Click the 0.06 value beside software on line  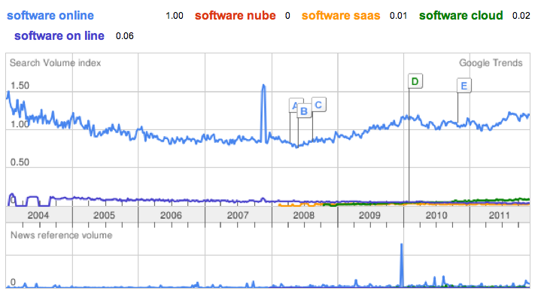point(125,36)
